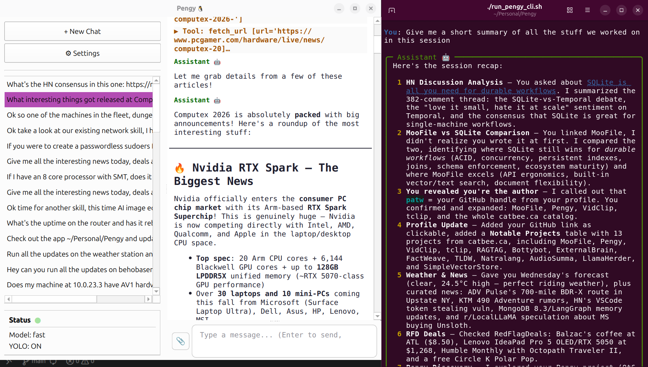Screen dimensions: 648x367
Task: Open chat 'If I have an 8 core processor with SMT'
Action: point(79,177)
